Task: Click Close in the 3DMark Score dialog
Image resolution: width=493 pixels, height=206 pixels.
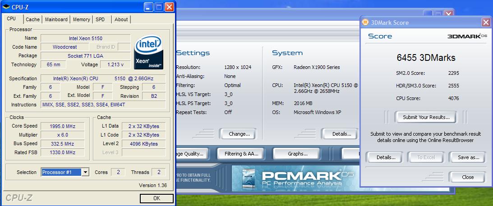Action: click(468, 177)
